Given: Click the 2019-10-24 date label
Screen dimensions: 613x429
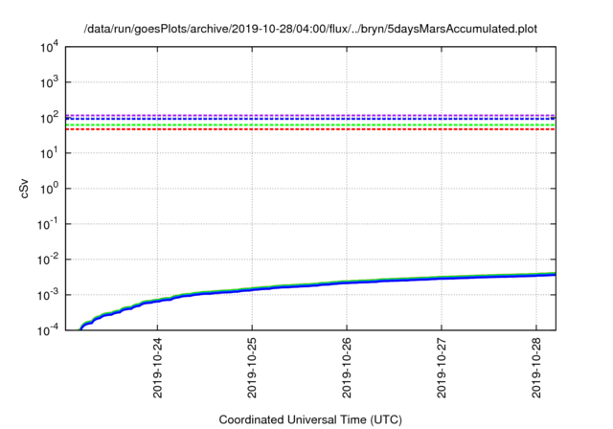Looking at the screenshot, I should 157,368.
